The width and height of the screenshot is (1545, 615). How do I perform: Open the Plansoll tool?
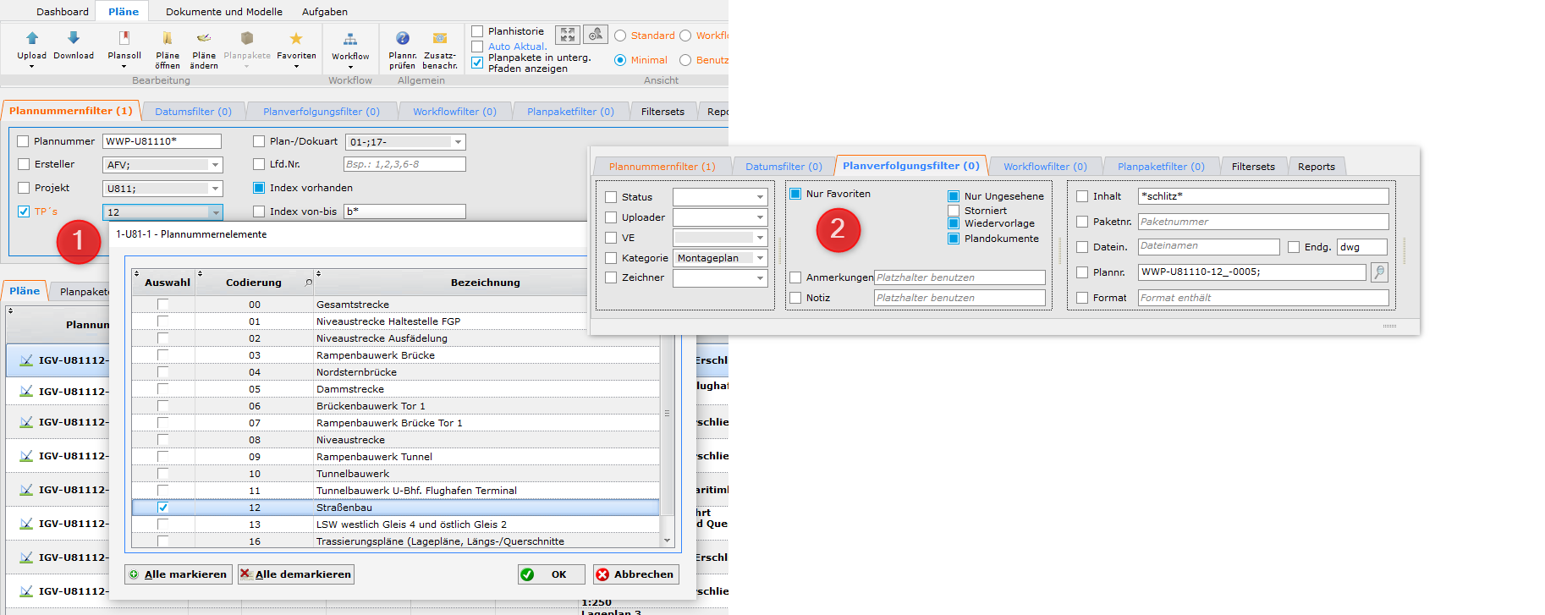pos(124,38)
